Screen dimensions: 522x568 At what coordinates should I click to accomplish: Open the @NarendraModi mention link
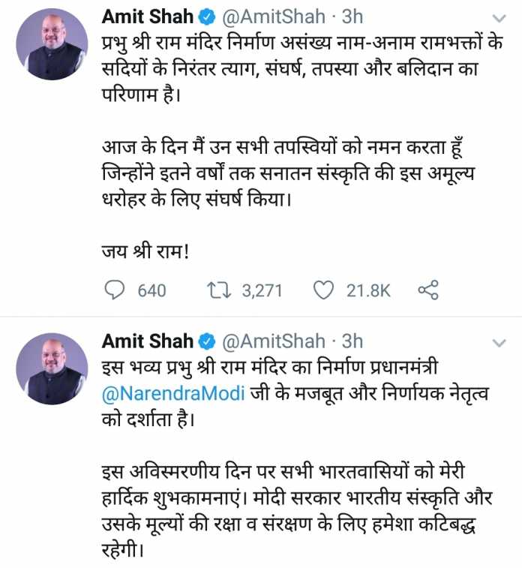(173, 394)
